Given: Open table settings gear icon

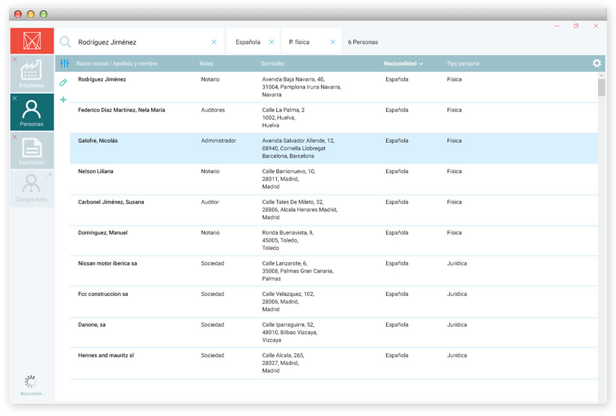Looking at the screenshot, I should (x=597, y=63).
